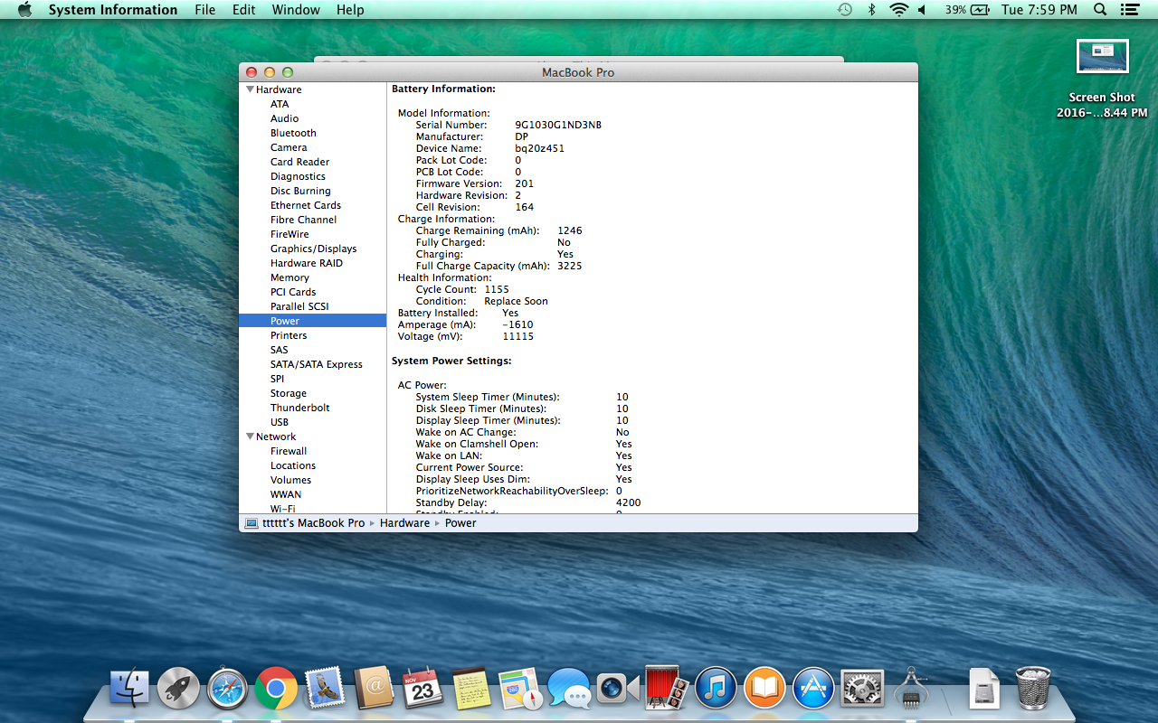
Task: Open the Screen Shot desktop file
Action: 1102,79
